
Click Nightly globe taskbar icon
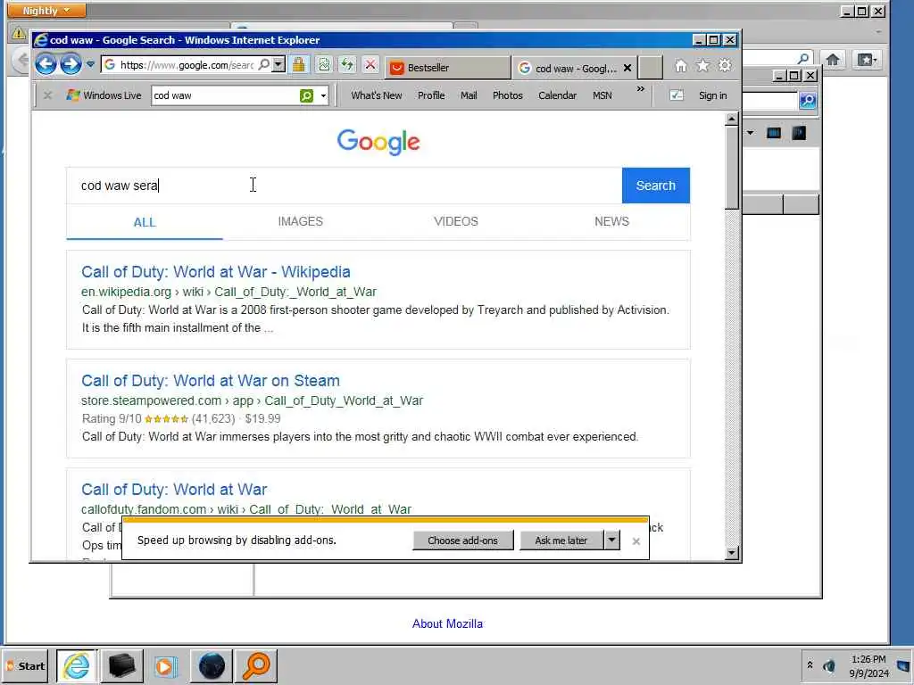pyautogui.click(x=212, y=665)
